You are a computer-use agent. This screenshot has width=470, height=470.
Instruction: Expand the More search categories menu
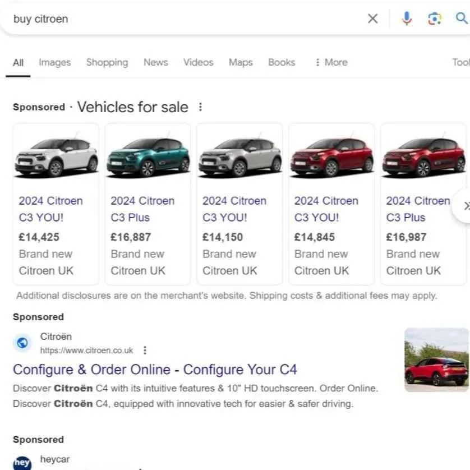(331, 62)
